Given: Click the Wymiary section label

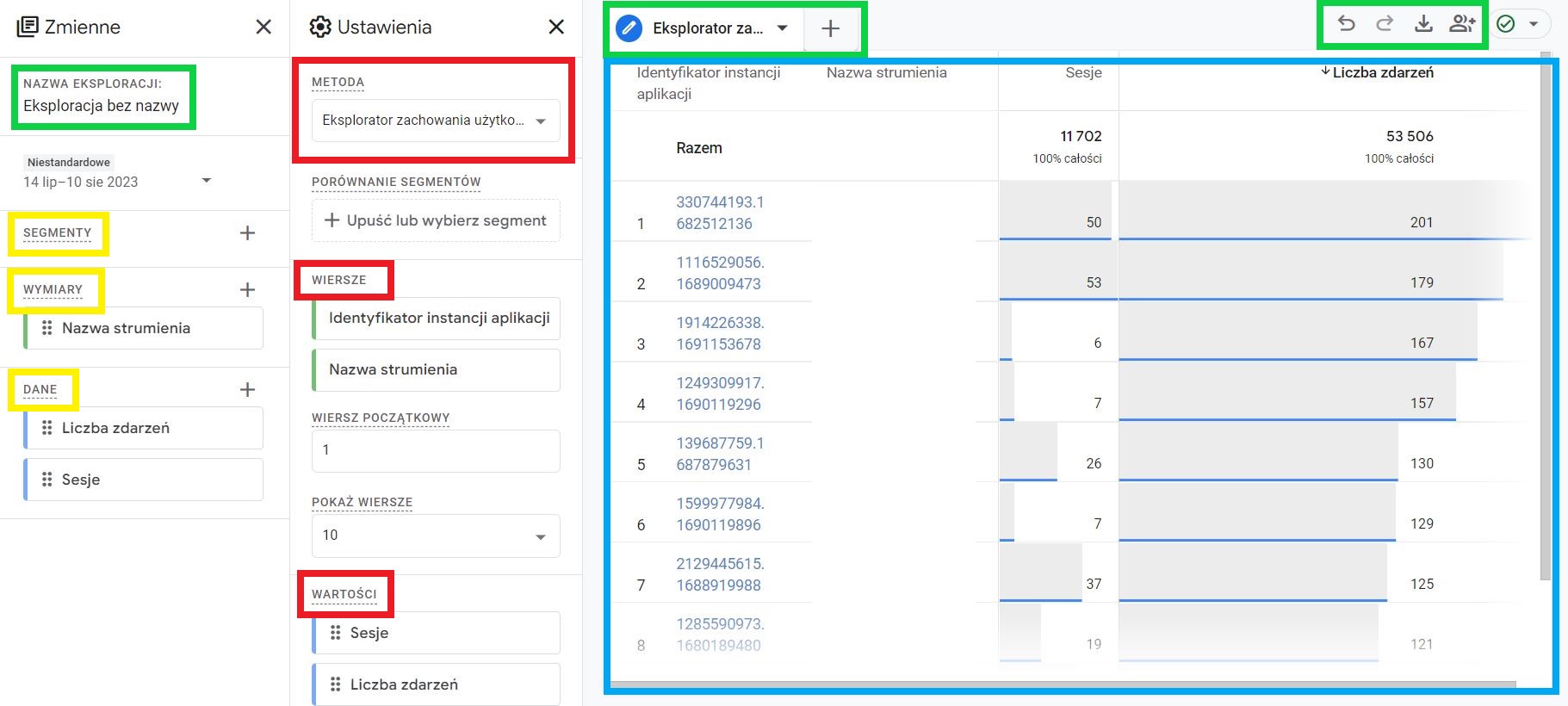Looking at the screenshot, I should (53, 290).
